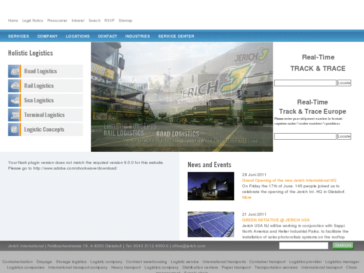
Task: Click the Drayage footer link
Action: pyautogui.click(x=44, y=261)
